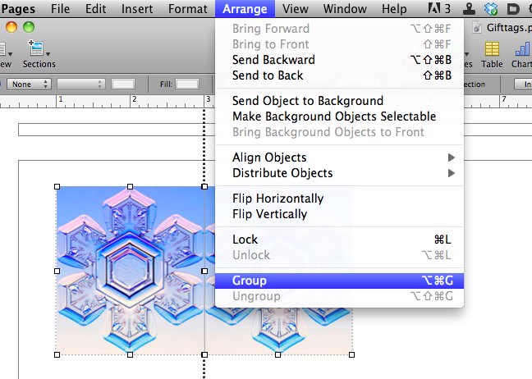Open the Sections toolbar icon
Image resolution: width=532 pixels, height=379 pixels.
(37, 48)
